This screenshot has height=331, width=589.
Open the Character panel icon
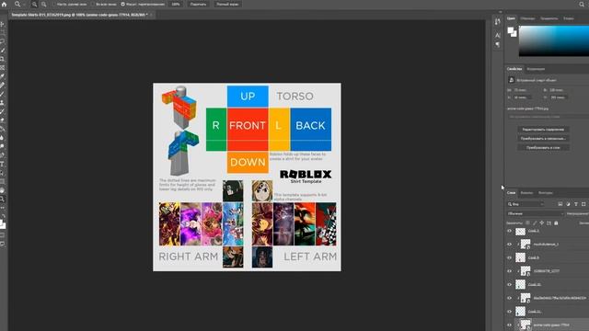(x=497, y=35)
